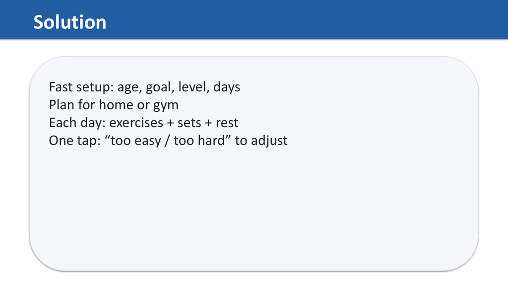Click the word "adjust" in last line
Viewport: 508px width, 285px height.
tap(269, 141)
